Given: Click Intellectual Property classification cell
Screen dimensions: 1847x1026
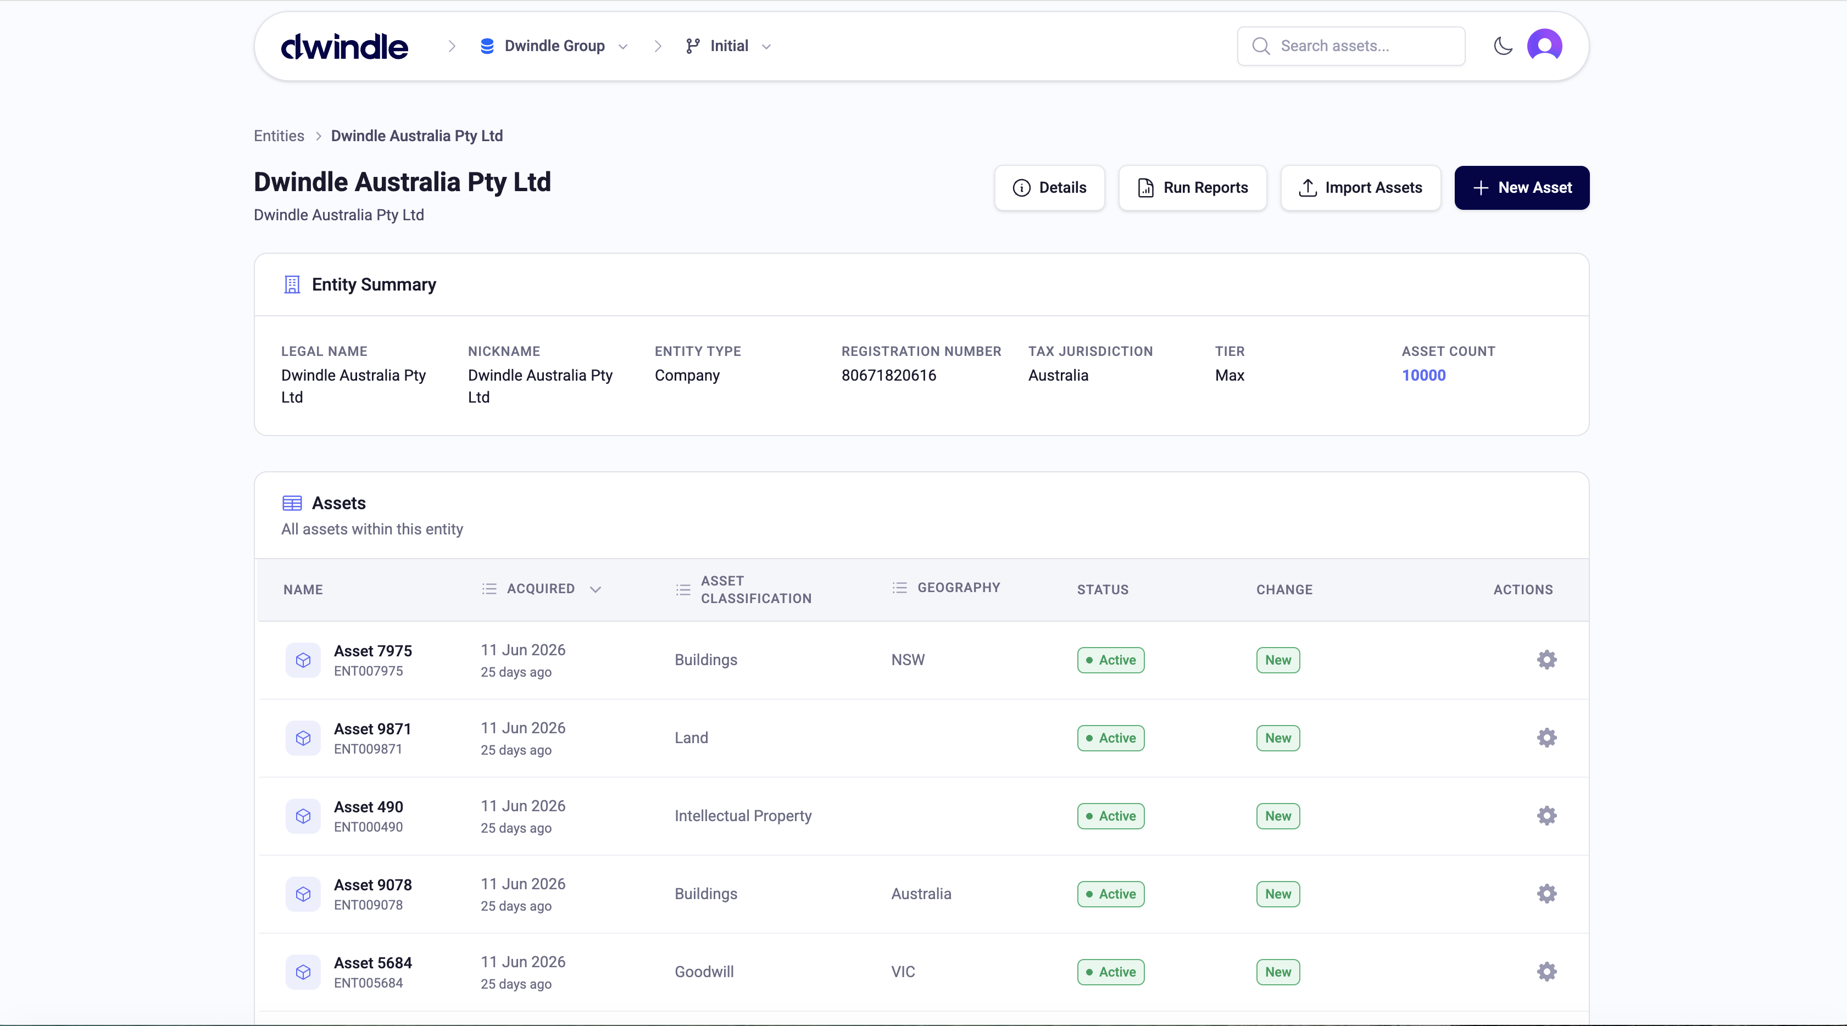Looking at the screenshot, I should click(743, 817).
